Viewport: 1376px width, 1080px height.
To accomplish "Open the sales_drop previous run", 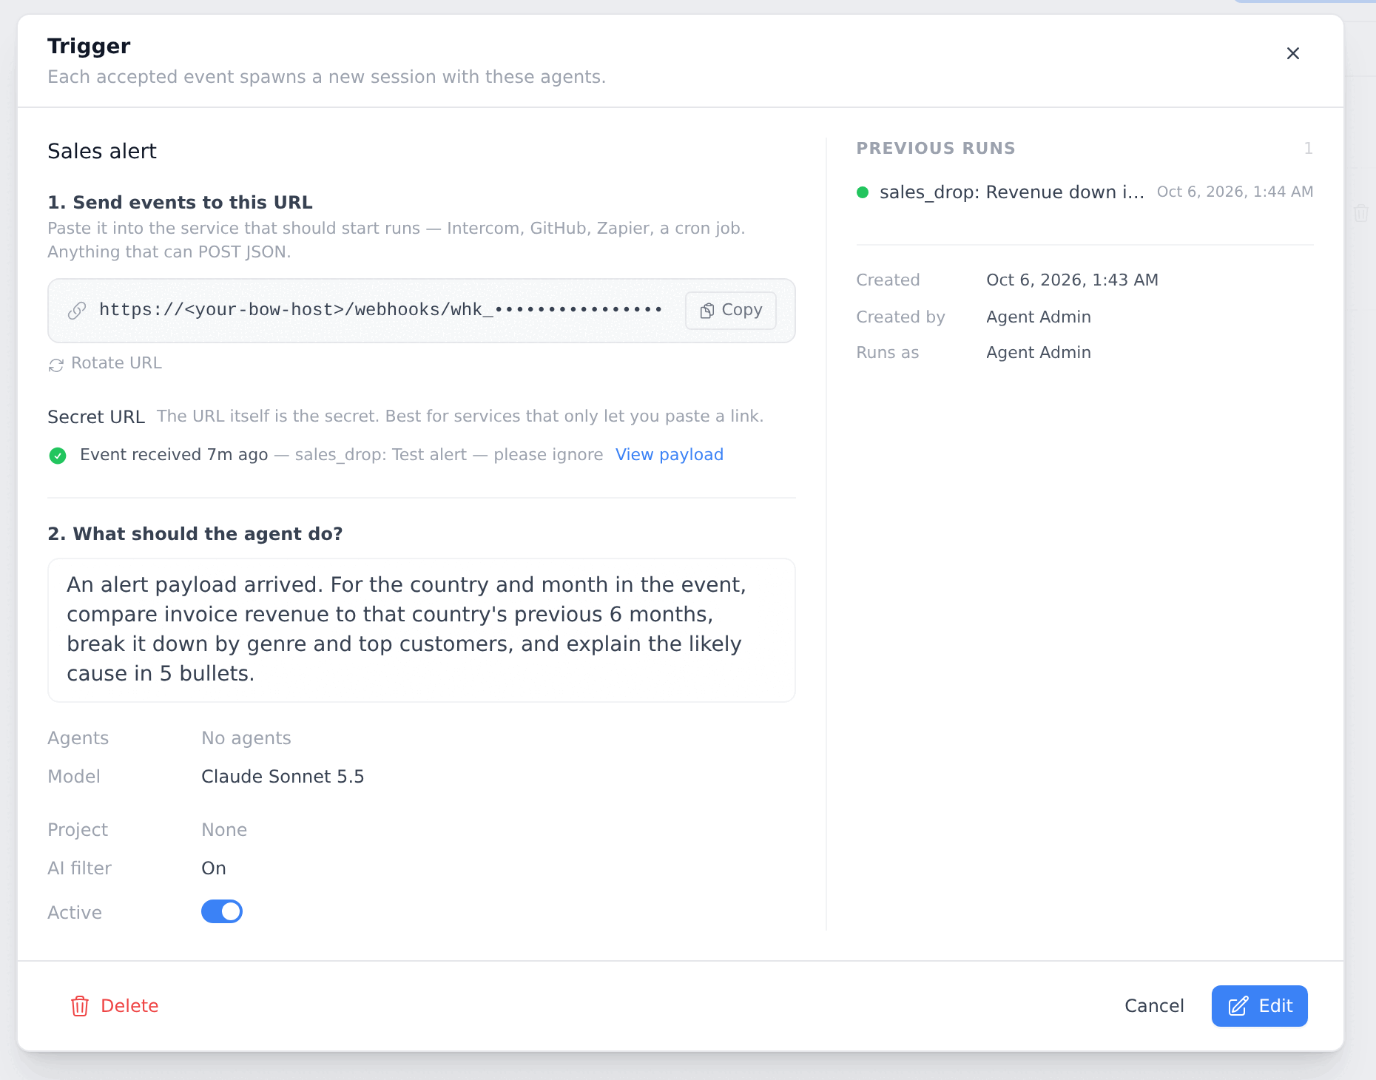I will coord(1085,192).
